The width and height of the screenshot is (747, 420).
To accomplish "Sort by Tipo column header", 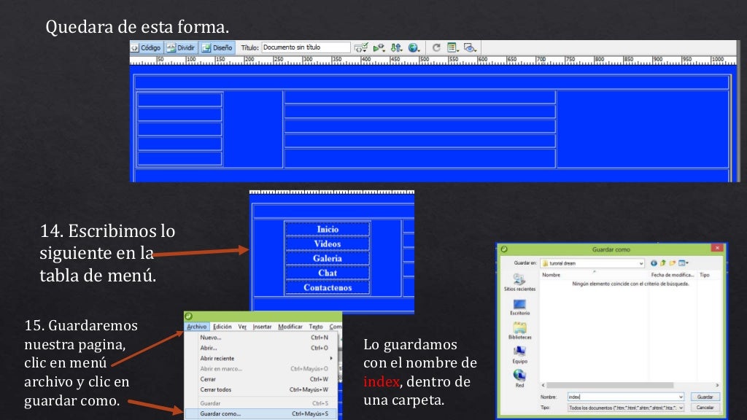I will point(705,275).
